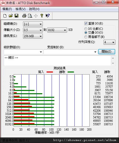This screenshot has width=119, height=143.
Task: Click write value 55007 for 8192.0
Action: [97, 124]
